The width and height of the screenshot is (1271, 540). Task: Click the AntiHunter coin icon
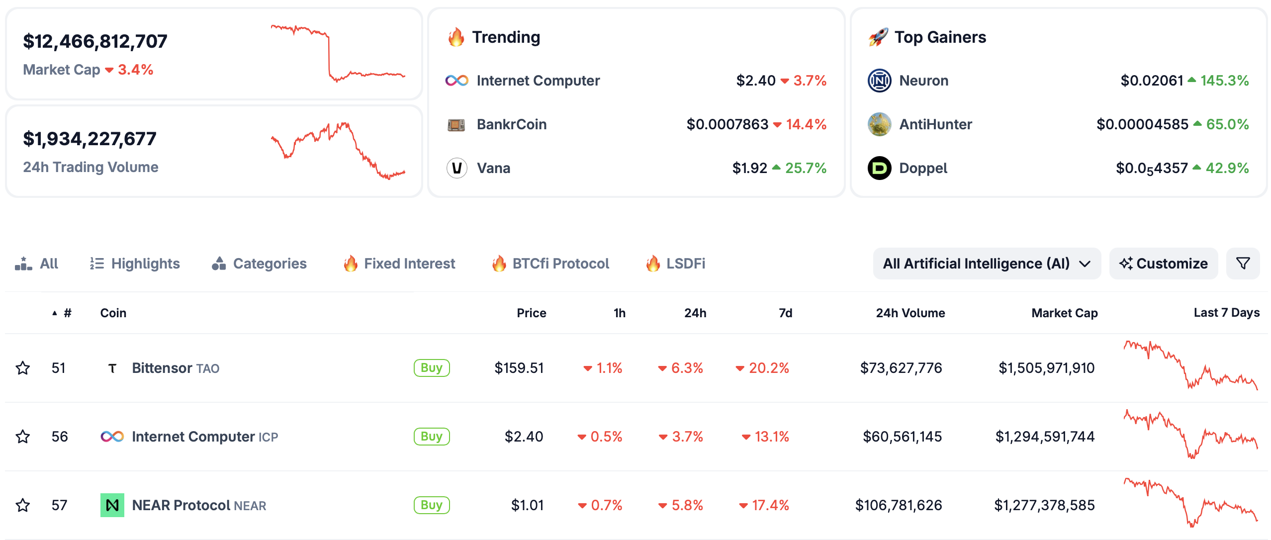[x=879, y=124]
